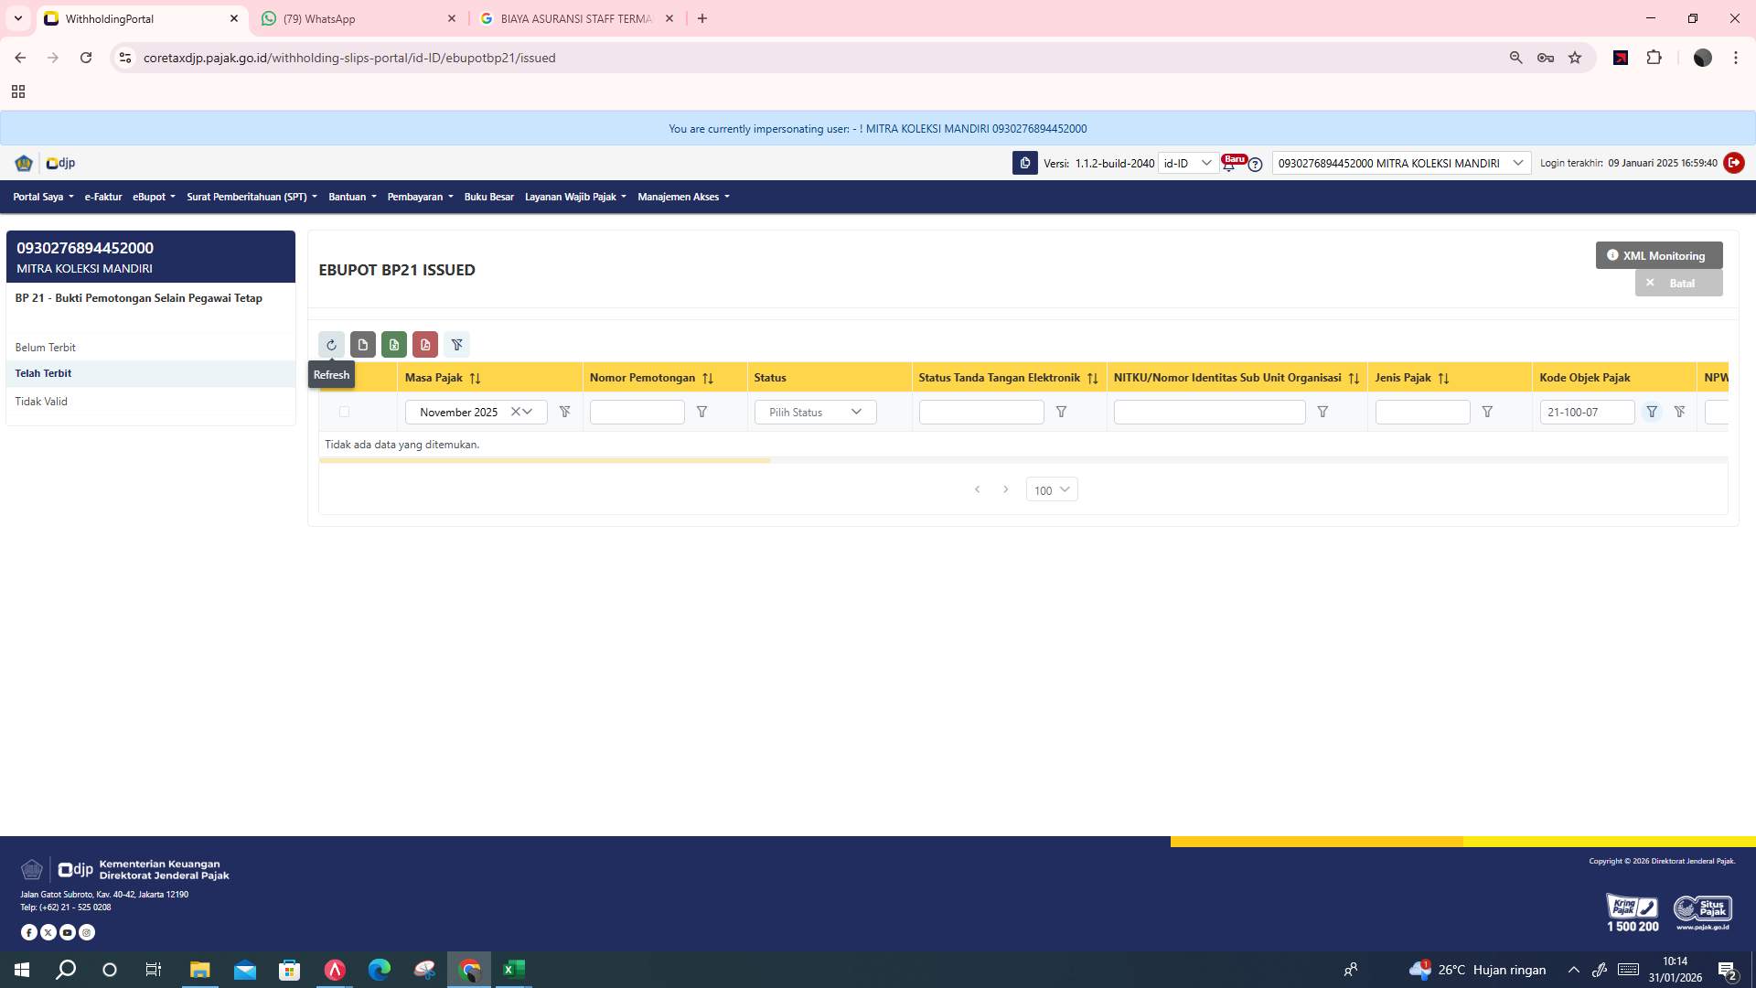The image size is (1756, 988).
Task: Click the XML Monitoring button
Action: tap(1657, 255)
